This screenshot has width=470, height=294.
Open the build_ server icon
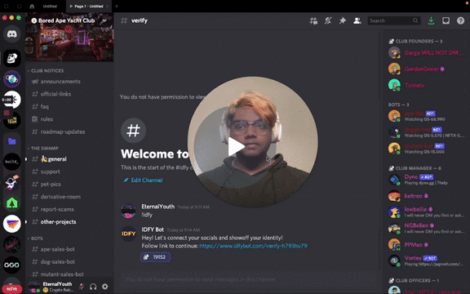click(x=12, y=162)
